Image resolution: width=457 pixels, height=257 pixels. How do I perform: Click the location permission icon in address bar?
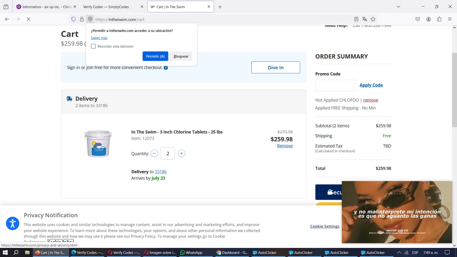coord(90,19)
